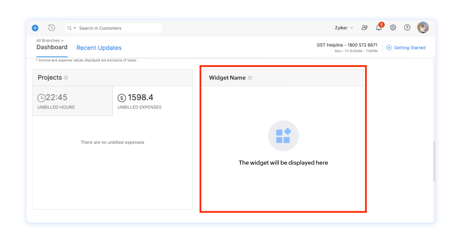461x242 pixels.
Task: Click the dollar icon near Unbilled Expenses
Action: (x=121, y=97)
